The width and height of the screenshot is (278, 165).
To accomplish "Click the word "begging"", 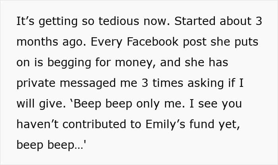I will [69, 63].
